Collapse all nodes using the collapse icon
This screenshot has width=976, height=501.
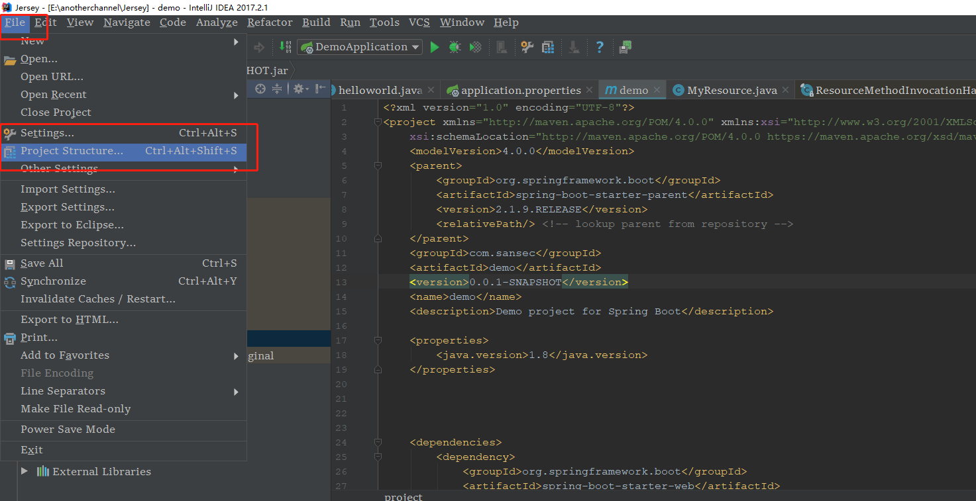pos(276,89)
